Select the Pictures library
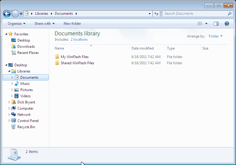The image size is (236, 165). pos(27,90)
